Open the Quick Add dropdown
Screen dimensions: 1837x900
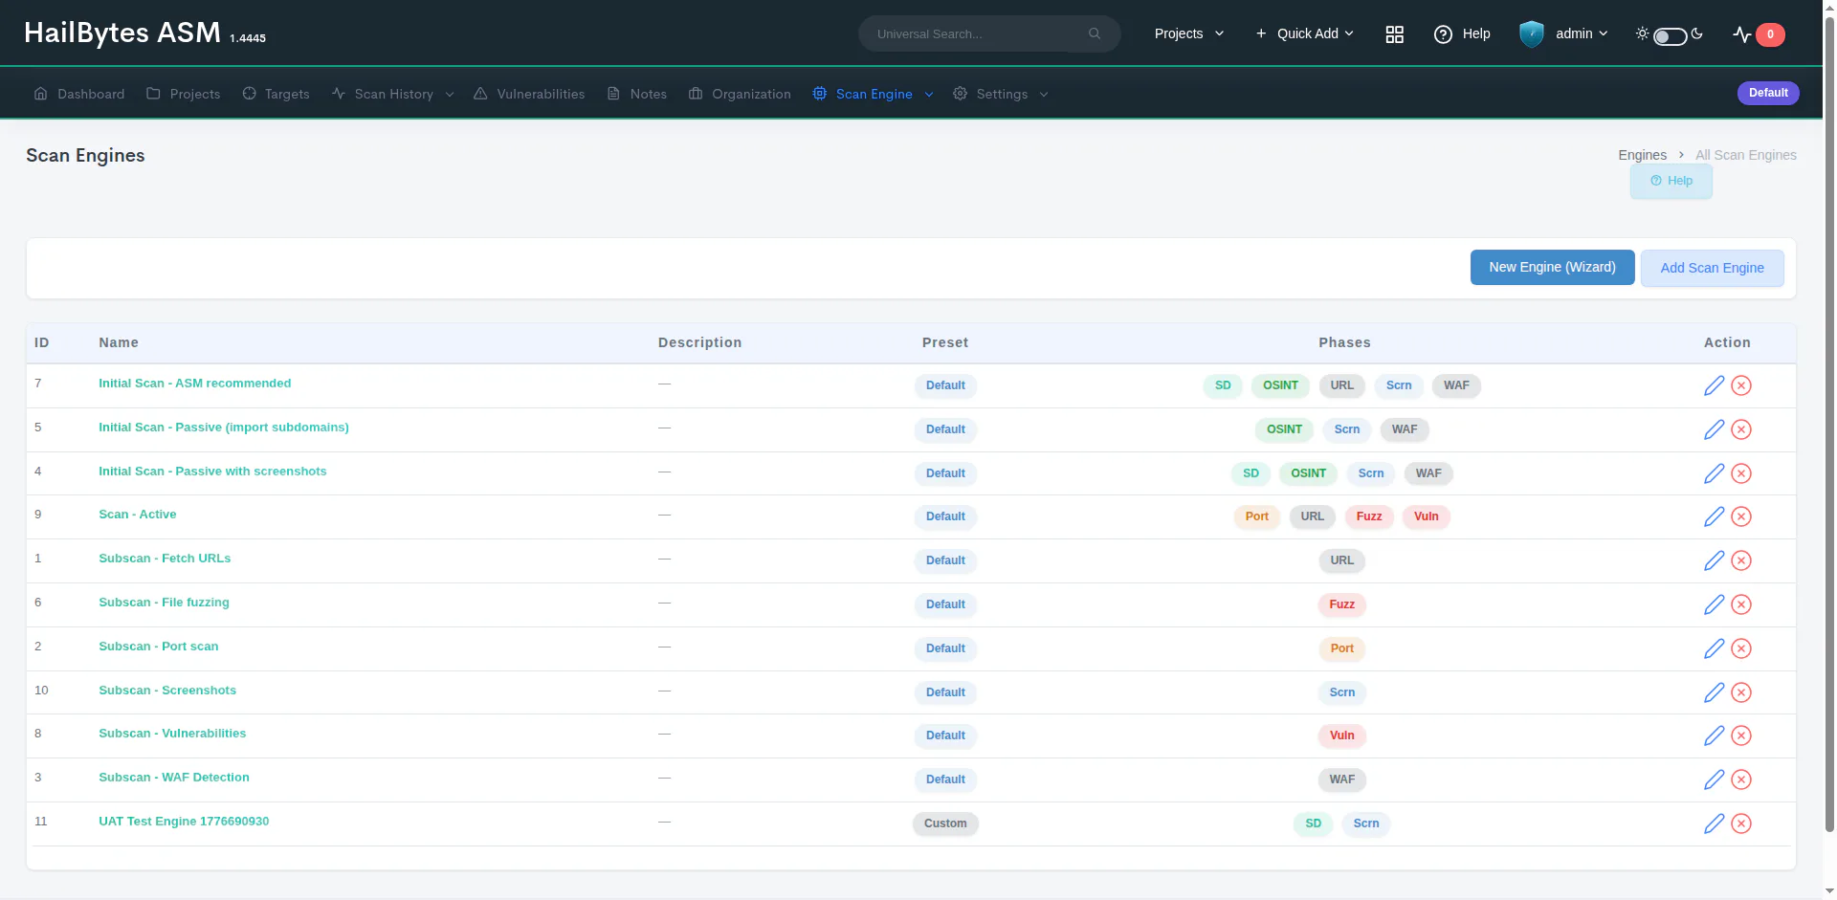[x=1305, y=33]
